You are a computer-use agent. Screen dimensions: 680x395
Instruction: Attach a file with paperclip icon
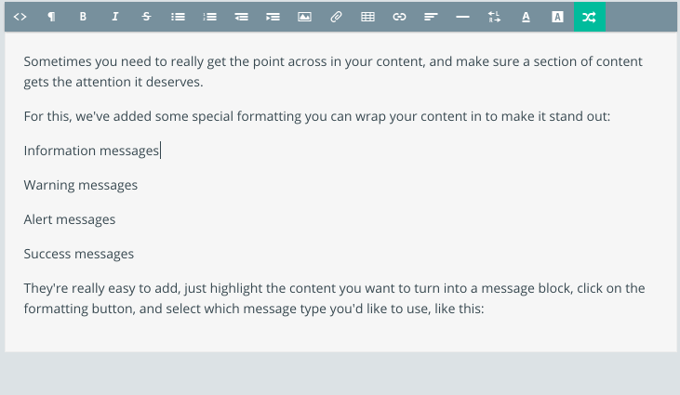tap(336, 17)
